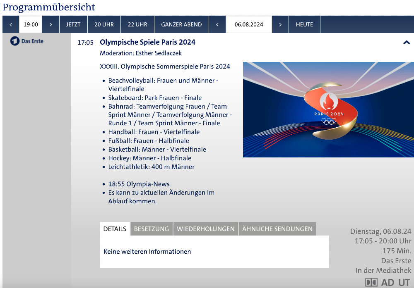The image size is (414, 288).
Task: Click the Das Erste channel logo
Action: pos(26,41)
